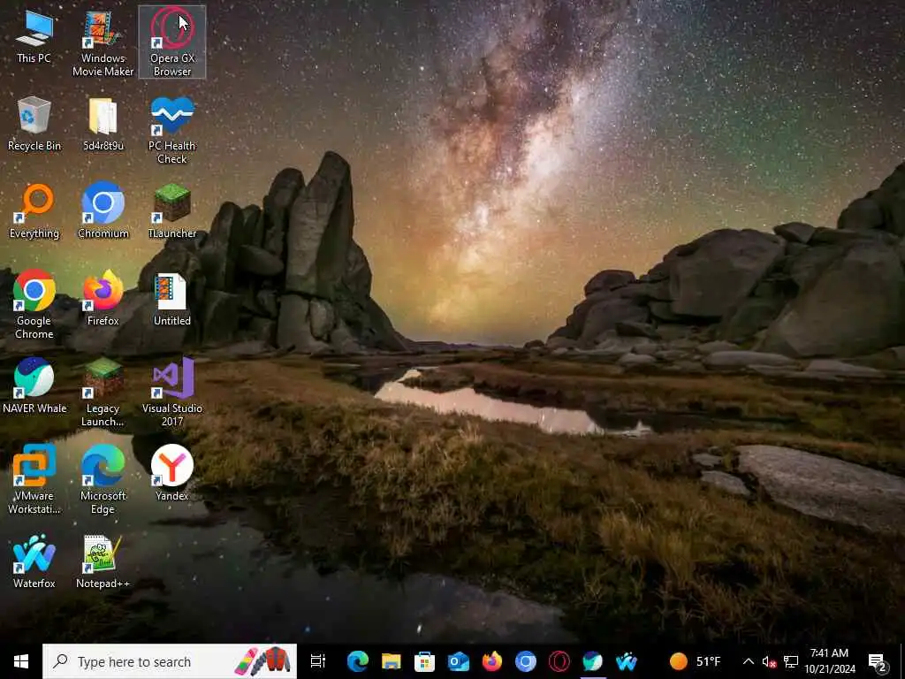Launch Chromium from the taskbar
Screen dimensions: 905x679
point(525,661)
